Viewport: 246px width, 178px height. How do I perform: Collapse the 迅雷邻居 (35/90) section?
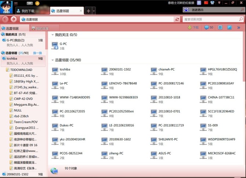point(53,60)
